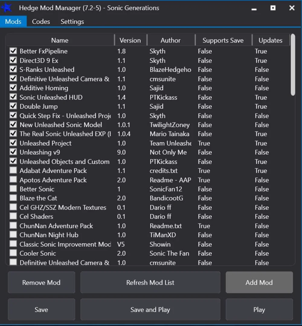
Task: Sort by the Version column header
Action: coord(130,40)
